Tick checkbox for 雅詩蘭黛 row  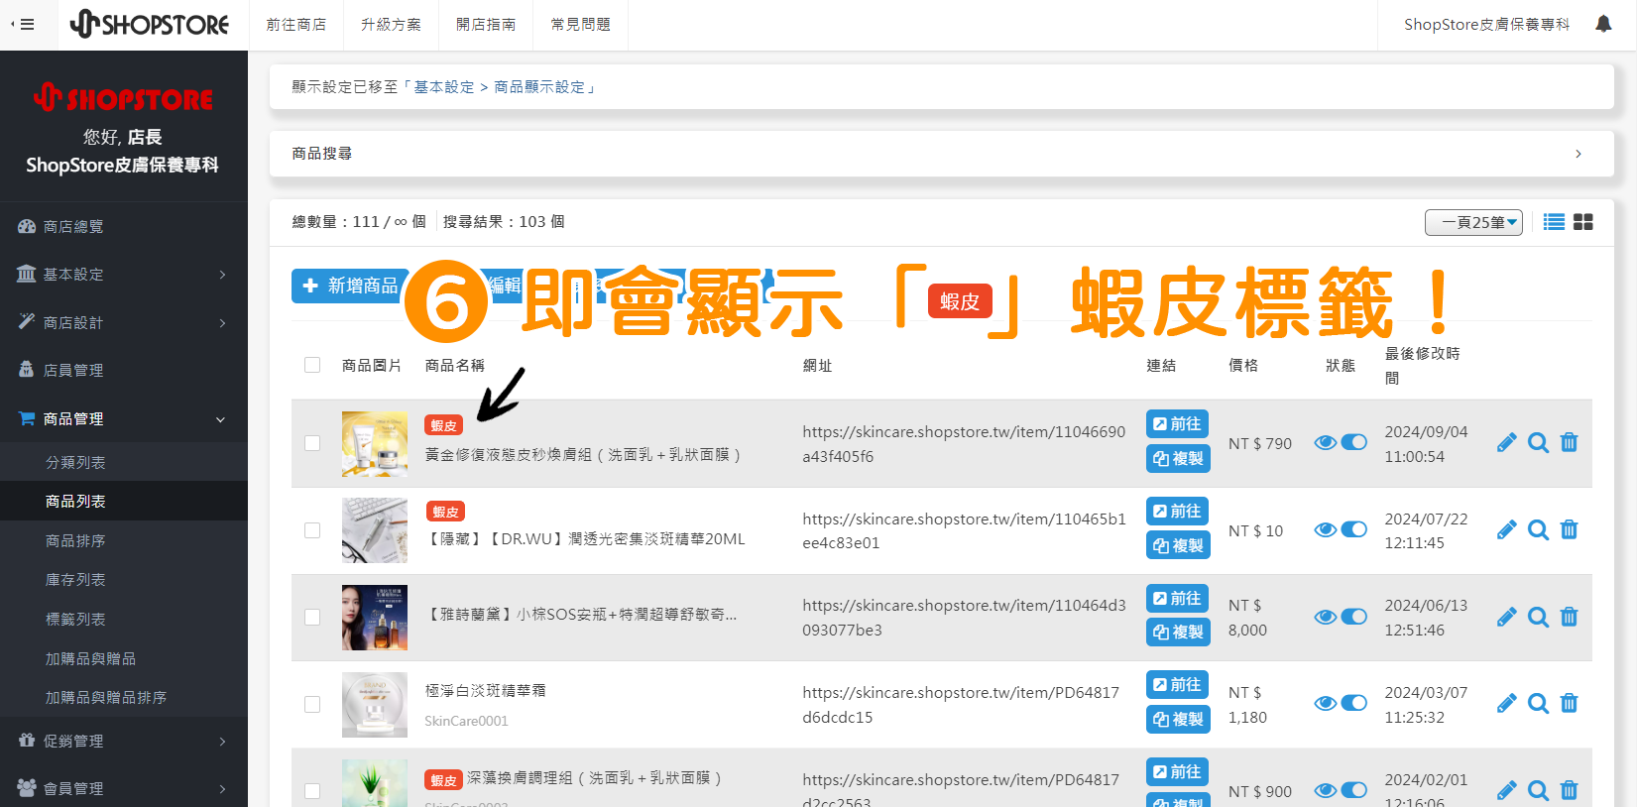pos(312,617)
